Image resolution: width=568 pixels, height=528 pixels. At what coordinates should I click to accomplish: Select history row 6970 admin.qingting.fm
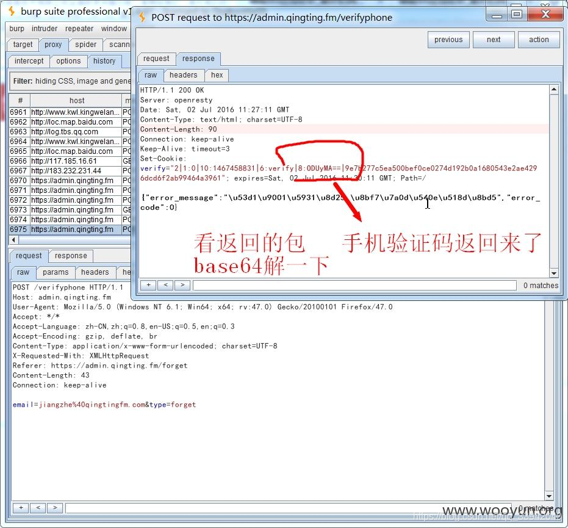70,181
